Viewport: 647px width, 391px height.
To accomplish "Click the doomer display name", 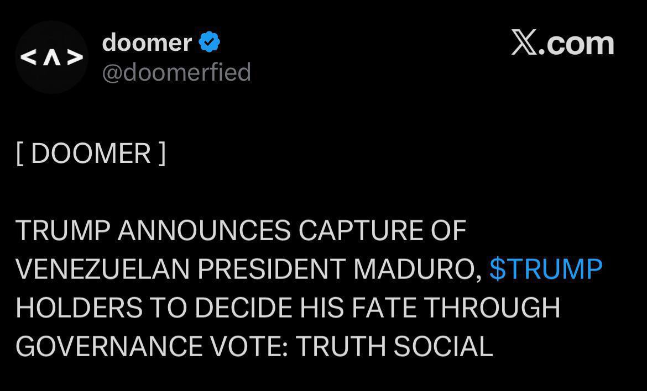I will pos(147,43).
